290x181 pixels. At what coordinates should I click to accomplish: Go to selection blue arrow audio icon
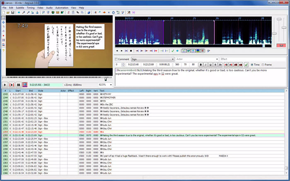(x=177, y=51)
